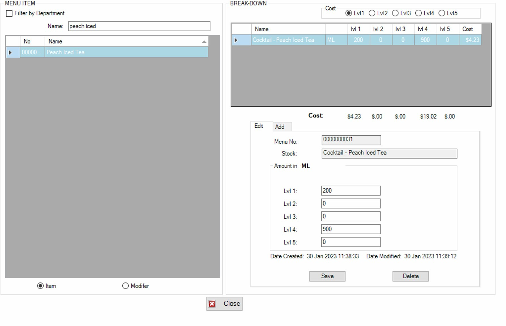Click the row arrow beside Peach Iced Tea
The height and width of the screenshot is (326, 506).
point(10,52)
